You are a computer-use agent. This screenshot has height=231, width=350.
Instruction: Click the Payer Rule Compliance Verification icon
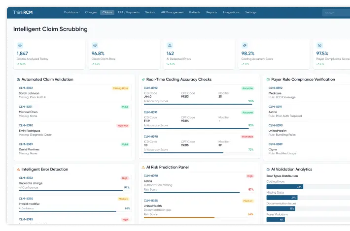[267, 79]
